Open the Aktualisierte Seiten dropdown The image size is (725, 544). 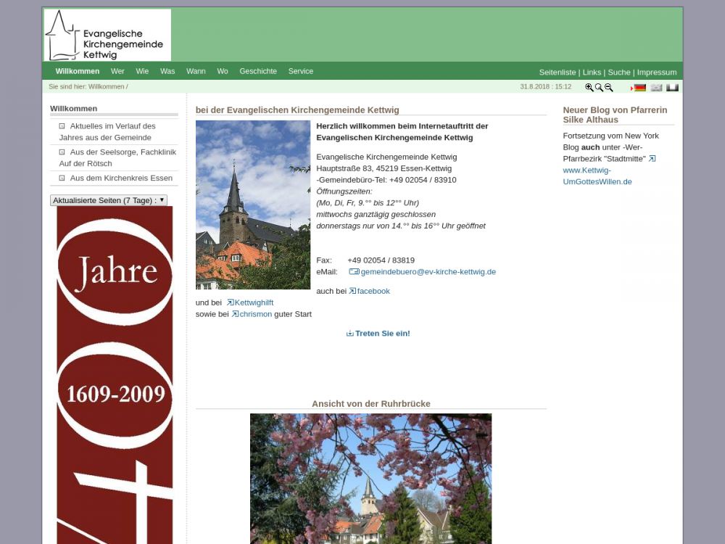[109, 200]
